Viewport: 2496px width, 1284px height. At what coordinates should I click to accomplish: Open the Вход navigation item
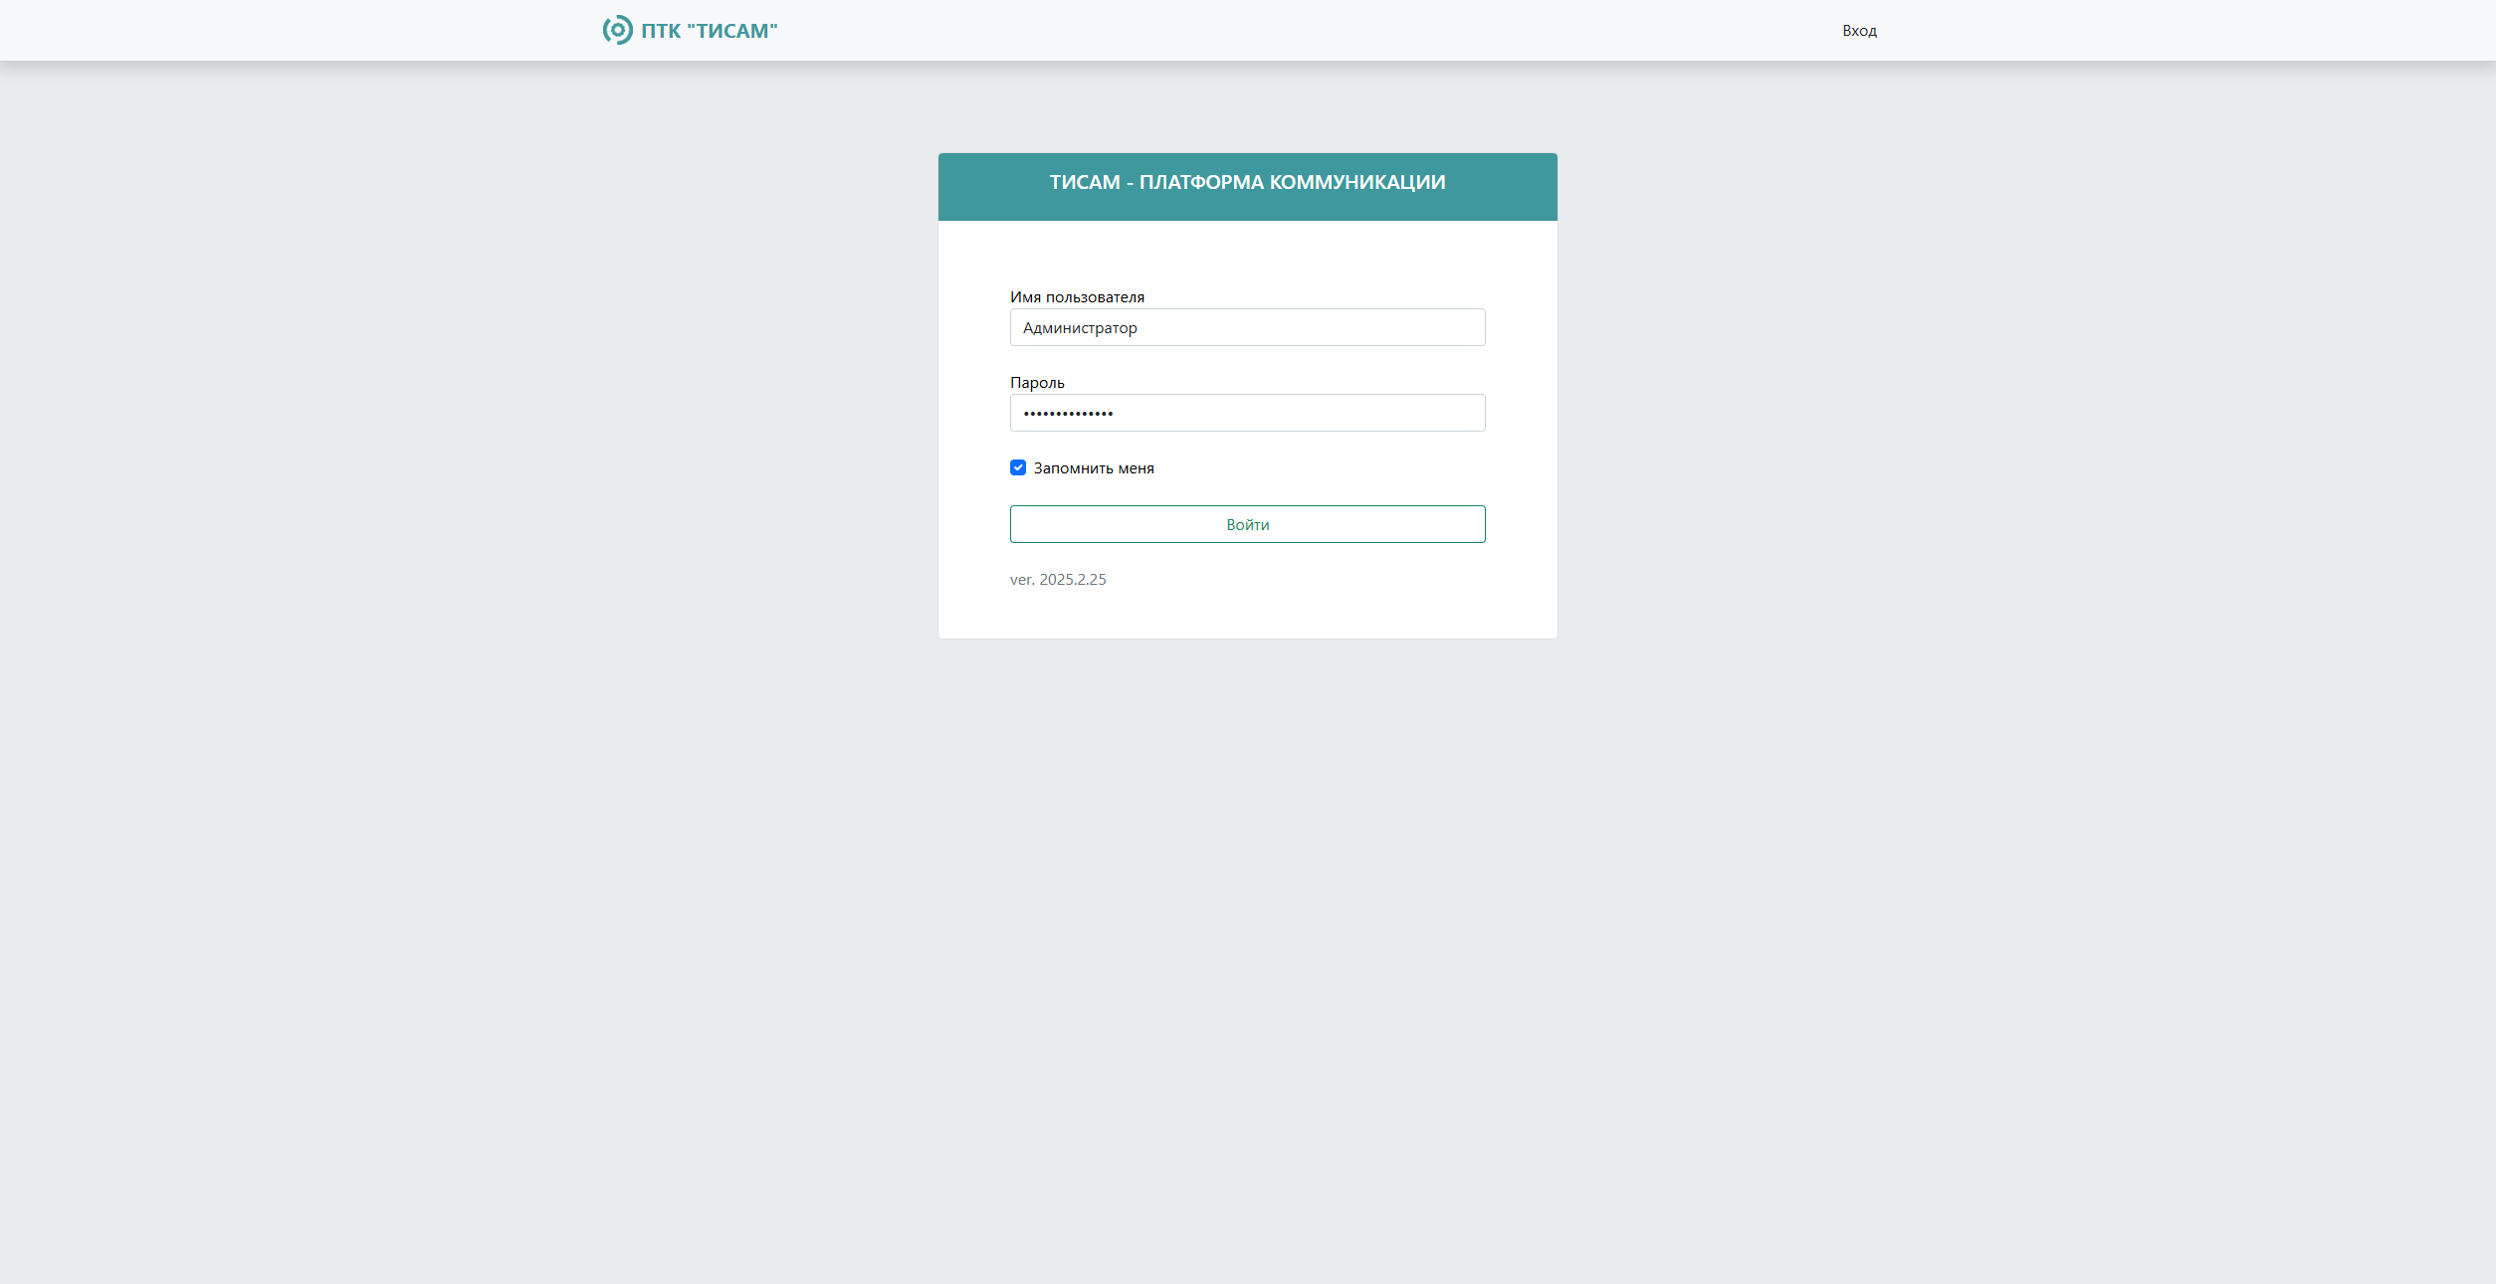(x=1859, y=31)
